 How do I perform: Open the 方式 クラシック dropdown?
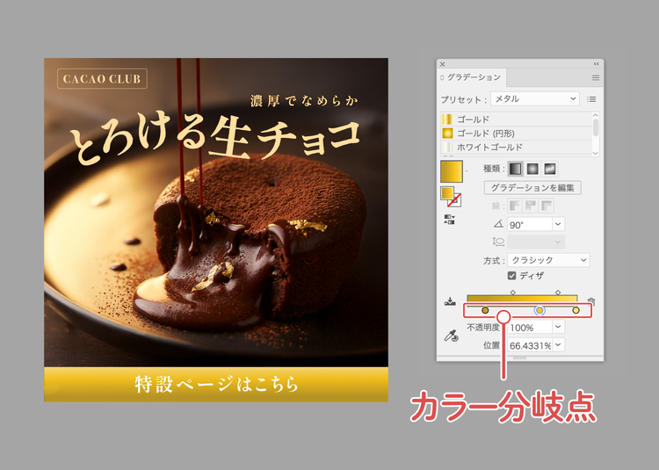pos(548,260)
